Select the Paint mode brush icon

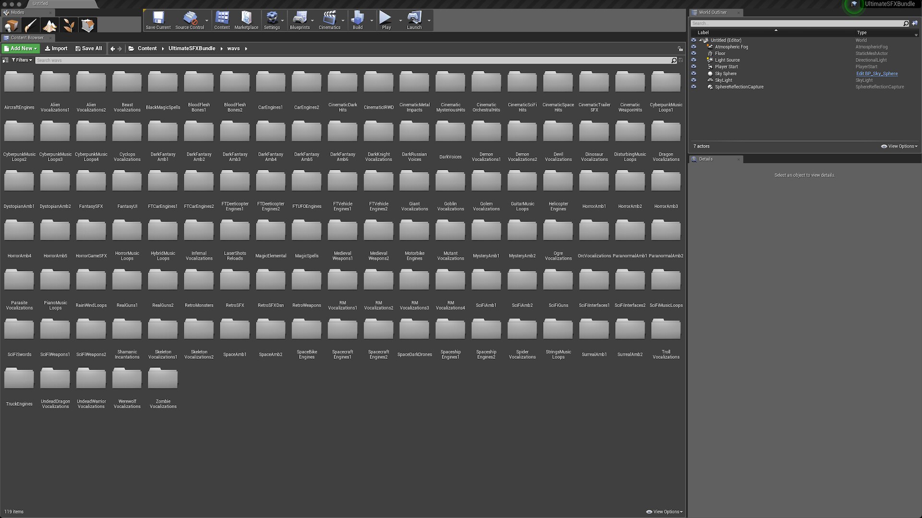[30, 25]
